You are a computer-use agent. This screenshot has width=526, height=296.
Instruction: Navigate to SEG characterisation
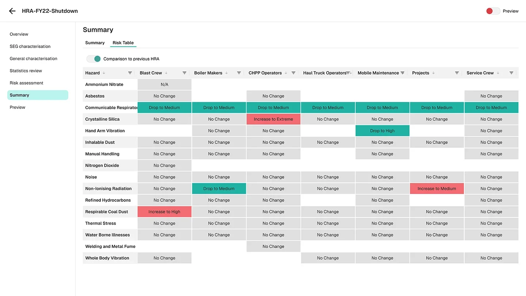[30, 46]
